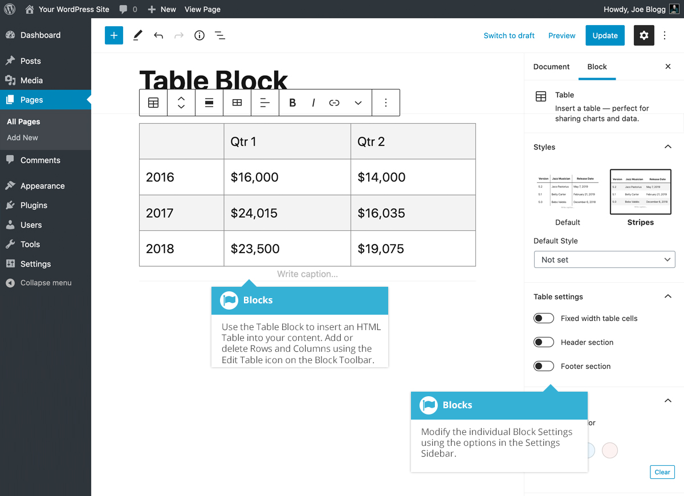The width and height of the screenshot is (684, 496).
Task: Enable the Fixed width table cells toggle
Action: point(543,318)
